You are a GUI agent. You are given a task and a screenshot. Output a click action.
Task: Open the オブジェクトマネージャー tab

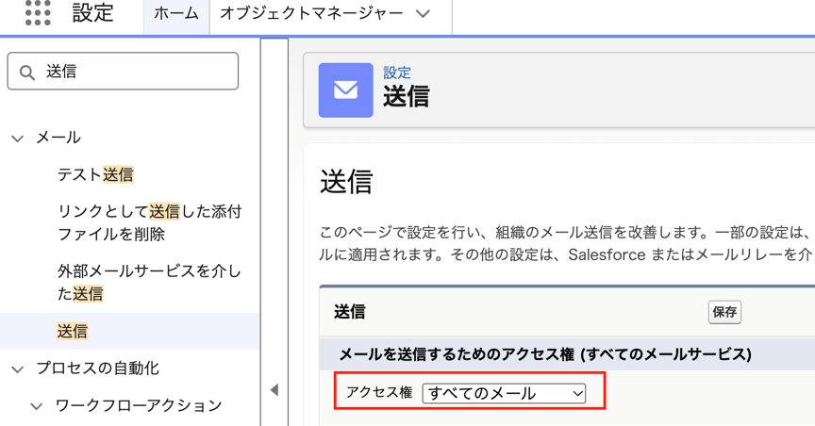click(x=311, y=13)
